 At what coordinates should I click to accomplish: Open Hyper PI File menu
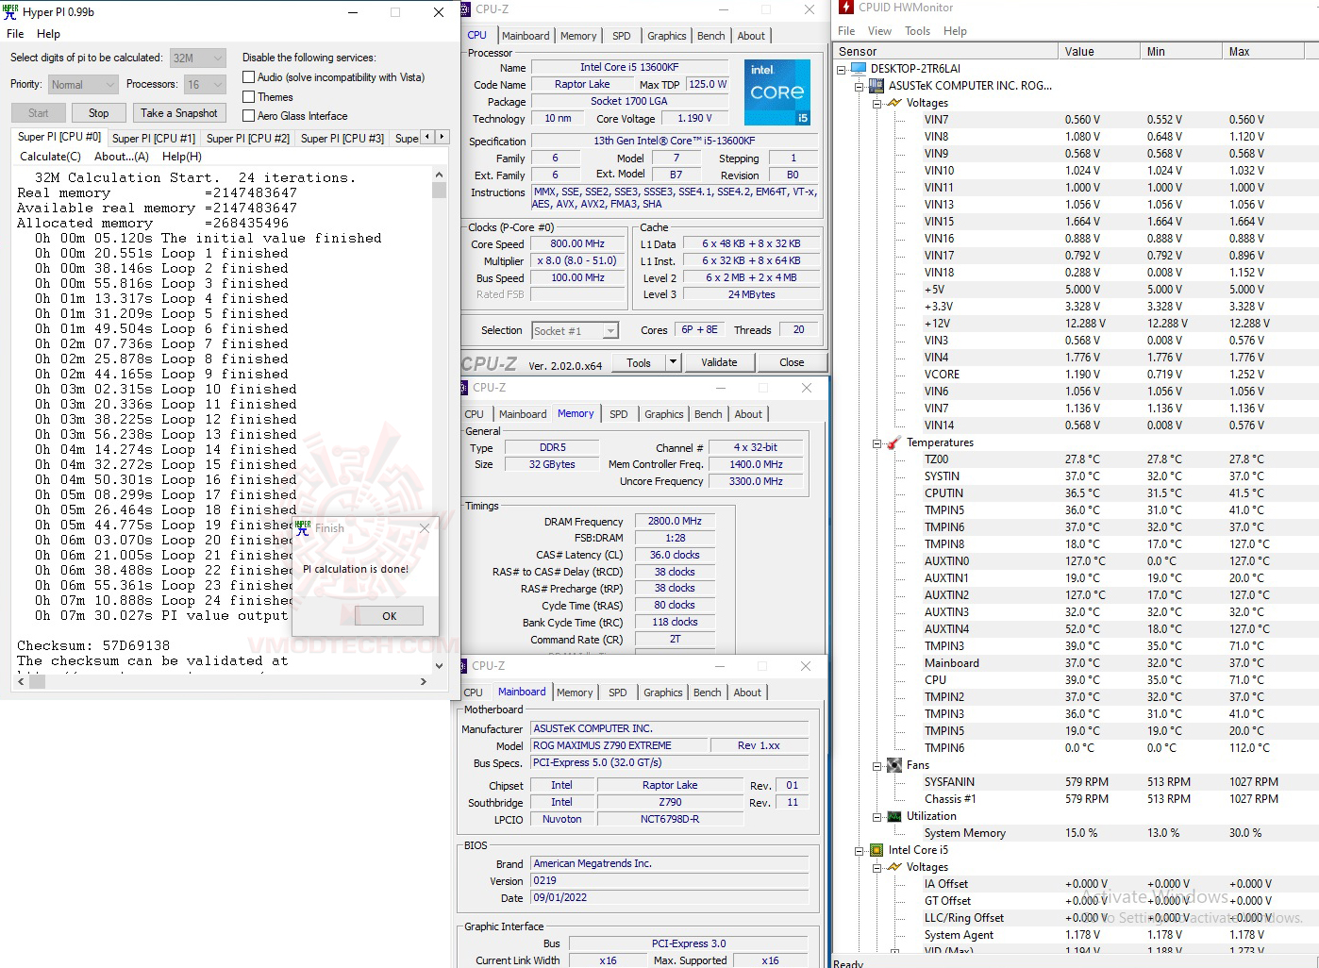(x=15, y=34)
